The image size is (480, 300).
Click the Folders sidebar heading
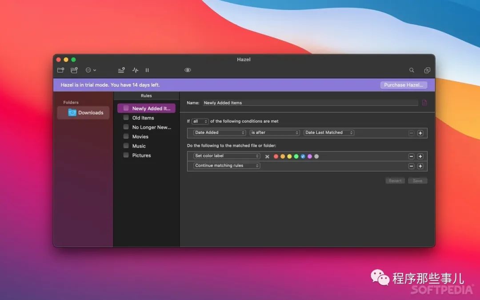(x=71, y=102)
